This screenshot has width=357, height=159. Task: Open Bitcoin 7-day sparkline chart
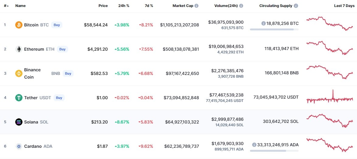(330, 23)
